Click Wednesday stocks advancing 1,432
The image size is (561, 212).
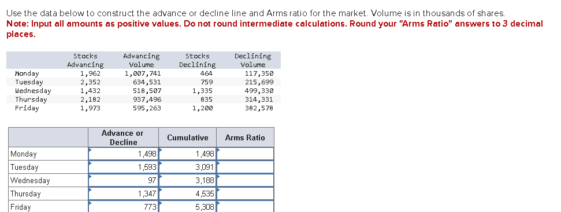pos(90,91)
